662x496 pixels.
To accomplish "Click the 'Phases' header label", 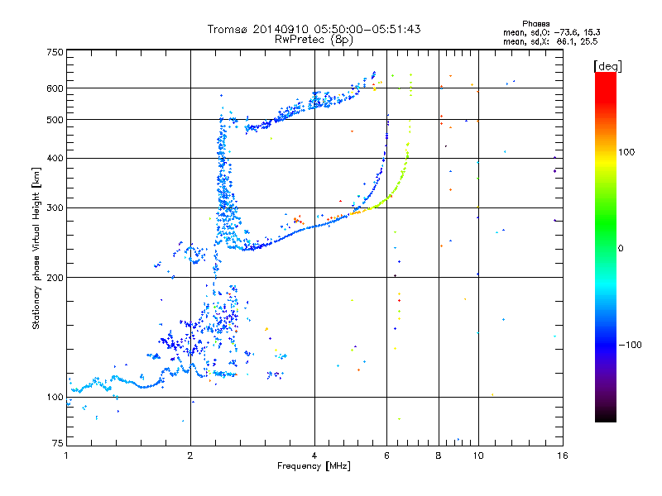I will tap(535, 24).
